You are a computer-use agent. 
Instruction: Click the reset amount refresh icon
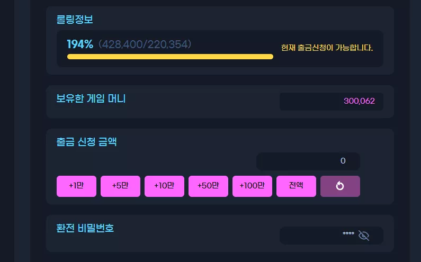pyautogui.click(x=340, y=186)
